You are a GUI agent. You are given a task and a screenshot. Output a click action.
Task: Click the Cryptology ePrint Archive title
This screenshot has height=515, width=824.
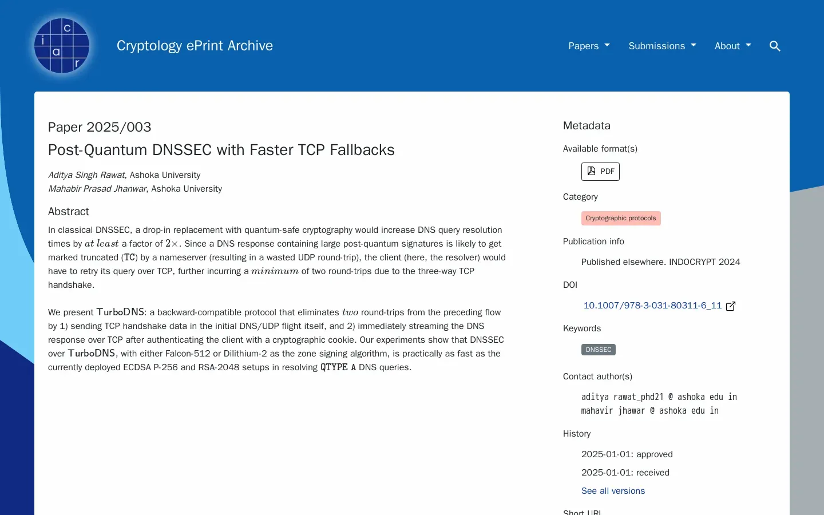pyautogui.click(x=195, y=46)
